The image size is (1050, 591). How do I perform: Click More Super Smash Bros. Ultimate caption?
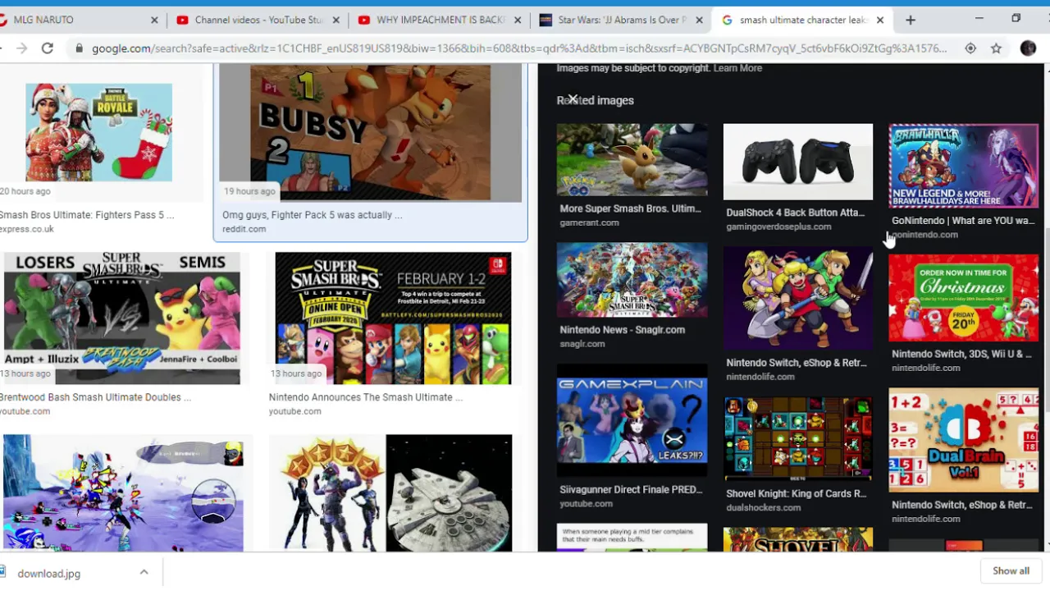(630, 208)
